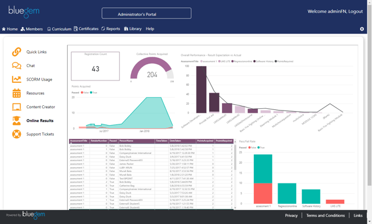Click the results table scroll up arrow
The height and width of the screenshot is (224, 372).
235,142
